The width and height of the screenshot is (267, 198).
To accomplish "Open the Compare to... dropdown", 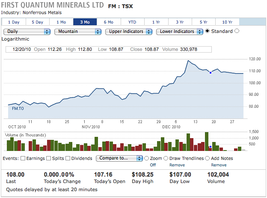I will (119, 158).
